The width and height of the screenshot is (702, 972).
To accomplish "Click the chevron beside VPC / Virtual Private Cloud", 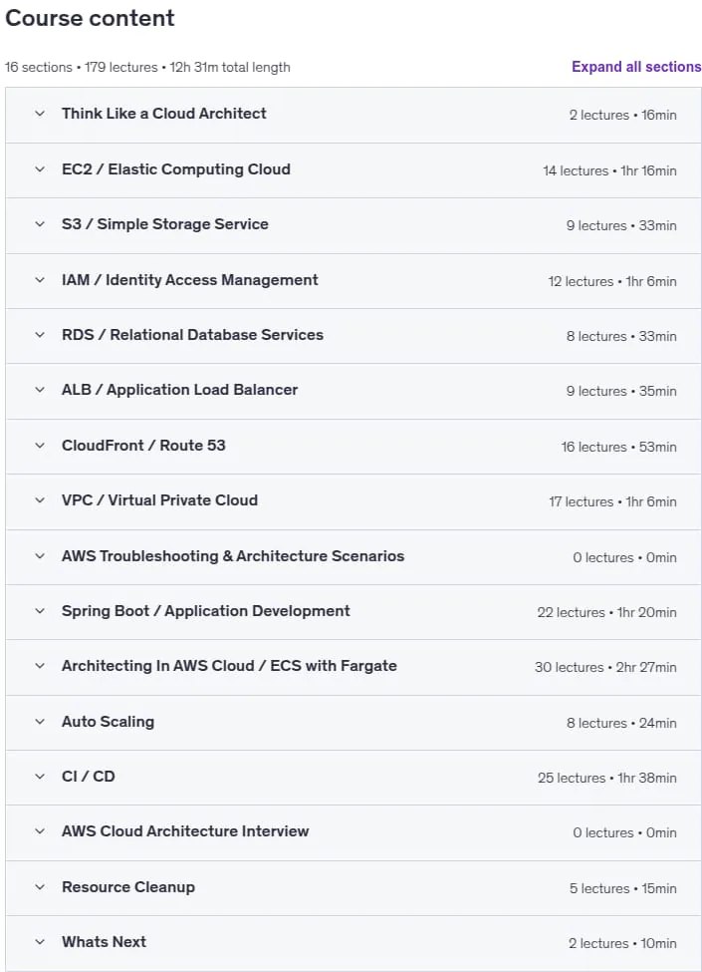I will 40,500.
